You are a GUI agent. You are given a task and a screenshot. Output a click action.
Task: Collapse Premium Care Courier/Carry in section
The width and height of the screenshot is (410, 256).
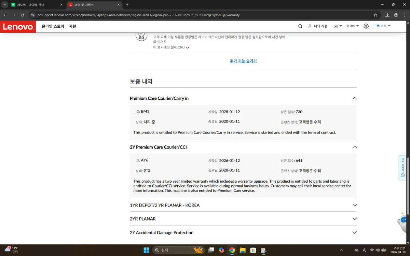click(354, 98)
